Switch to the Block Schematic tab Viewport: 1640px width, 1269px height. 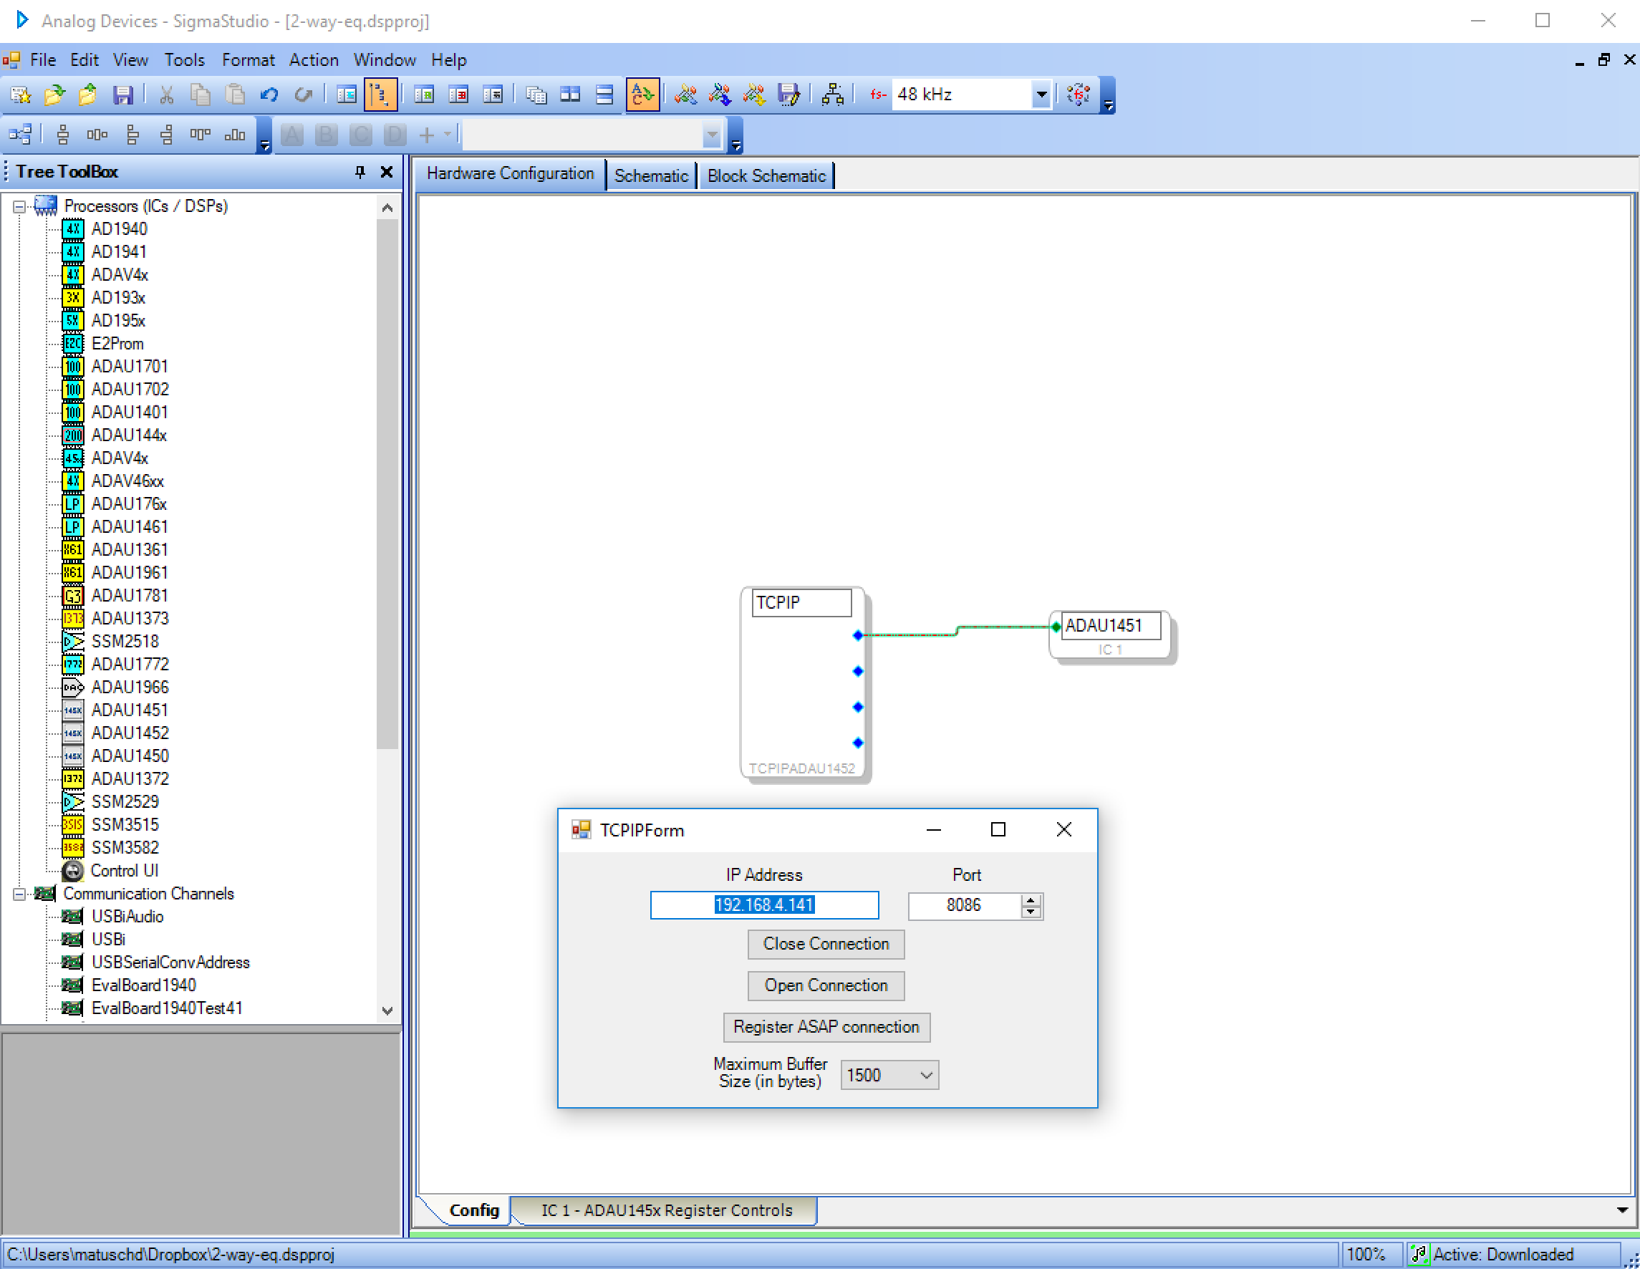pos(767,176)
